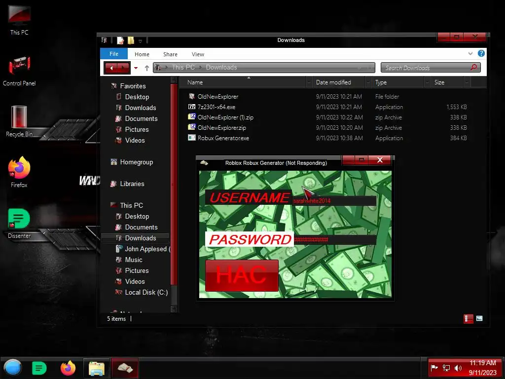Open the network tray icon
505x379 pixels.
coord(446,368)
